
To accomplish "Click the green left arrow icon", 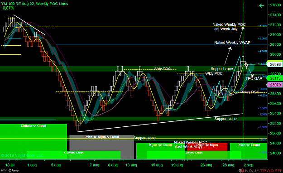I will click(x=262, y=6).
